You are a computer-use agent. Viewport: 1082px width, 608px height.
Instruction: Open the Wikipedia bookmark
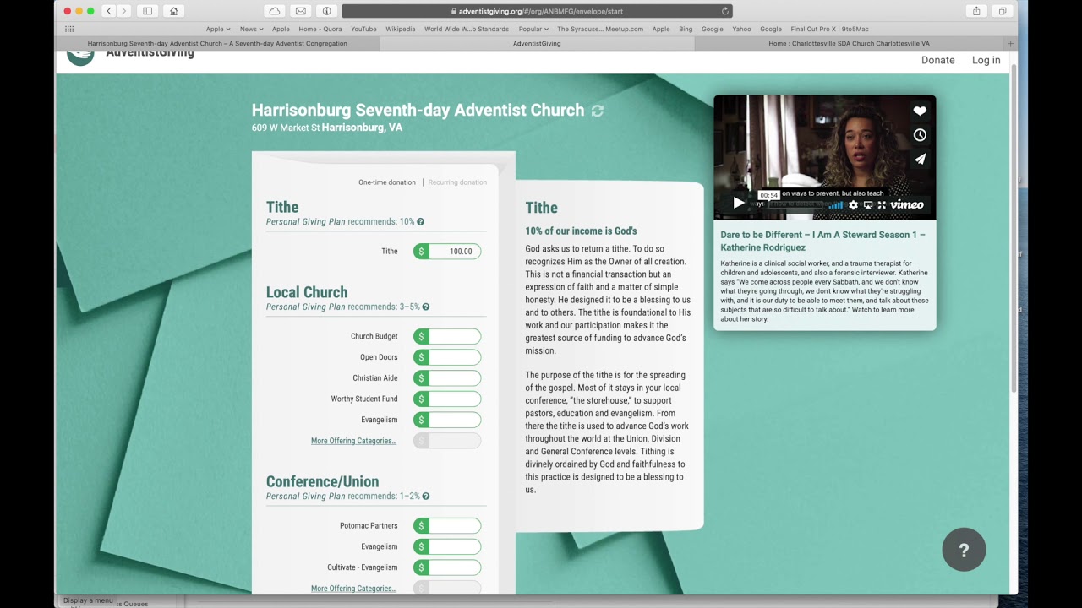401,29
